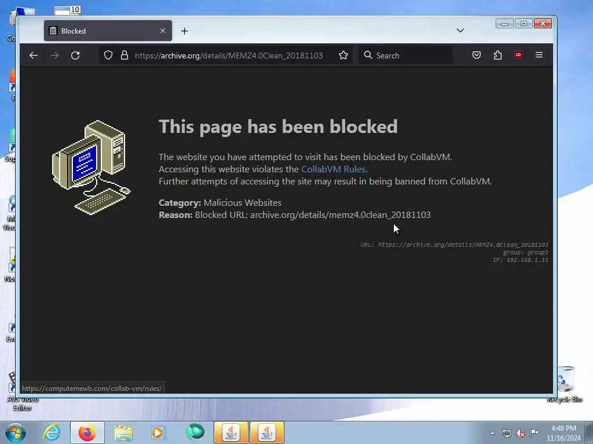Click the padlock site info icon

125,55
